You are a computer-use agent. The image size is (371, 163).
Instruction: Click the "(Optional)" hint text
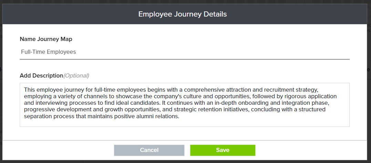[x=76, y=75]
